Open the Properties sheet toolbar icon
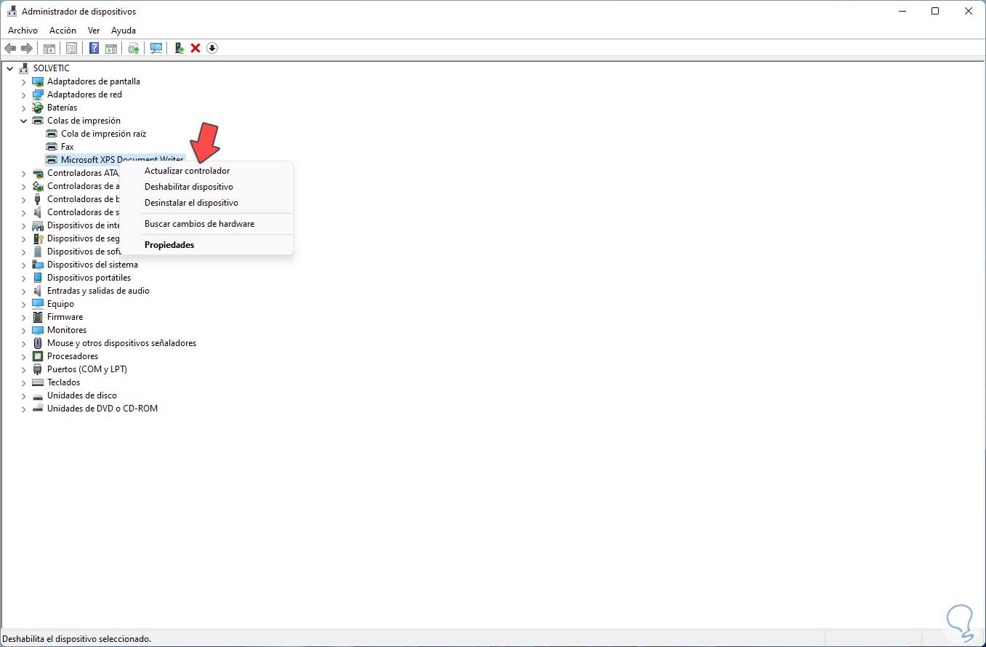 tap(71, 48)
